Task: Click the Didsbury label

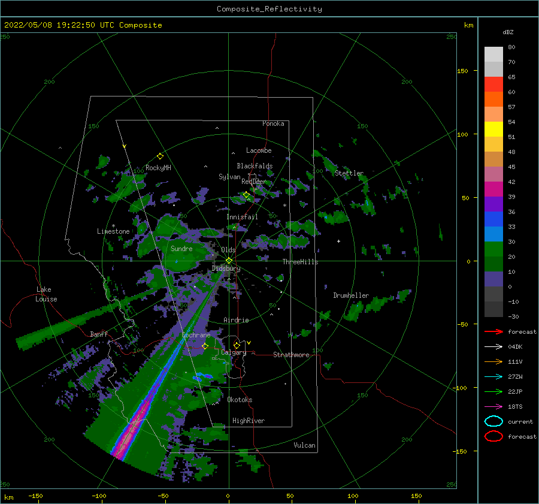Action: pyautogui.click(x=226, y=268)
